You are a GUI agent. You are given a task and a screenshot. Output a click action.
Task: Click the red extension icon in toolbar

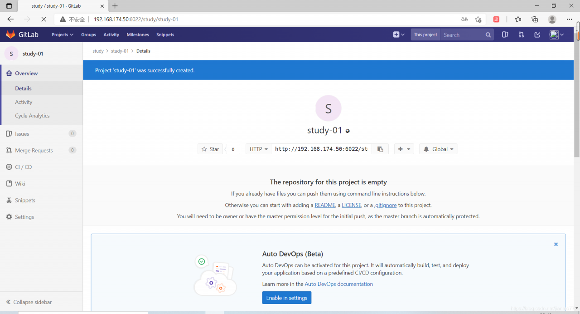pos(496,19)
